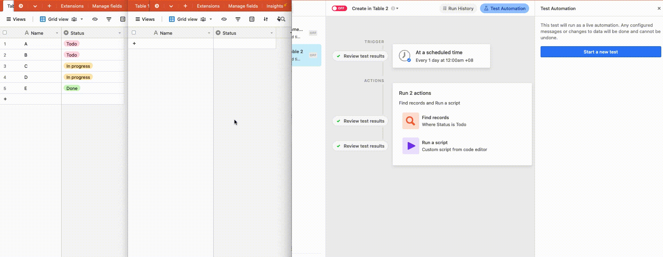This screenshot has height=257, width=663.
Task: Open Views sidebar in the empty middle table
Action: coord(145,19)
